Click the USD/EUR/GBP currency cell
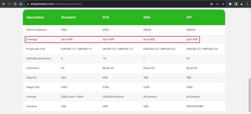Viewport: 251px width, 114px height. 195,106
